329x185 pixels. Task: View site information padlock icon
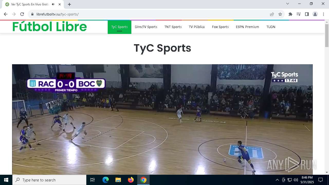pos(32,14)
